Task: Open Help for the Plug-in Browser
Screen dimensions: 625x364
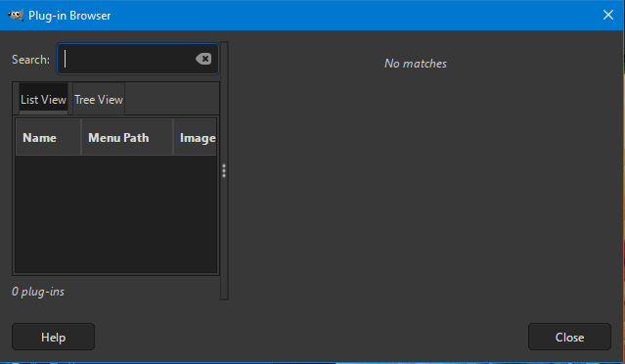Action: (54, 337)
